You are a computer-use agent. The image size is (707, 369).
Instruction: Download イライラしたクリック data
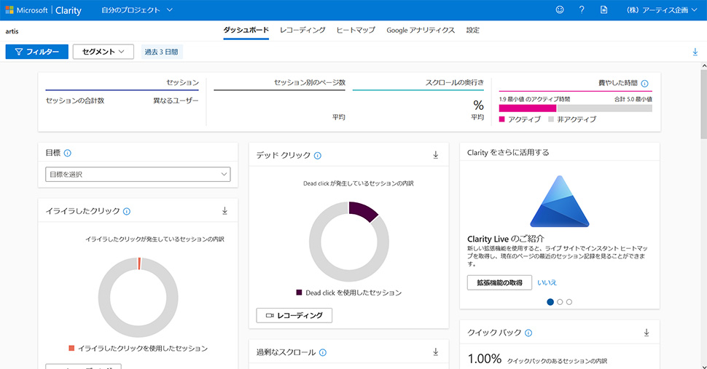point(224,210)
